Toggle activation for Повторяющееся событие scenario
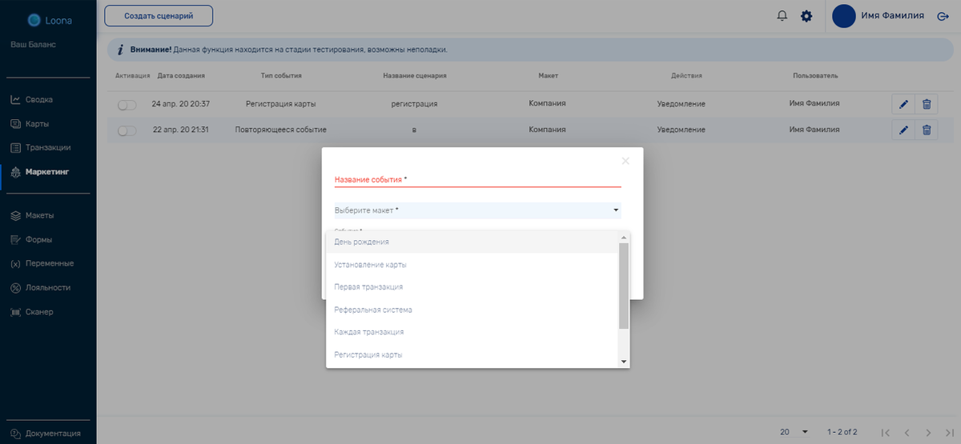 127,130
